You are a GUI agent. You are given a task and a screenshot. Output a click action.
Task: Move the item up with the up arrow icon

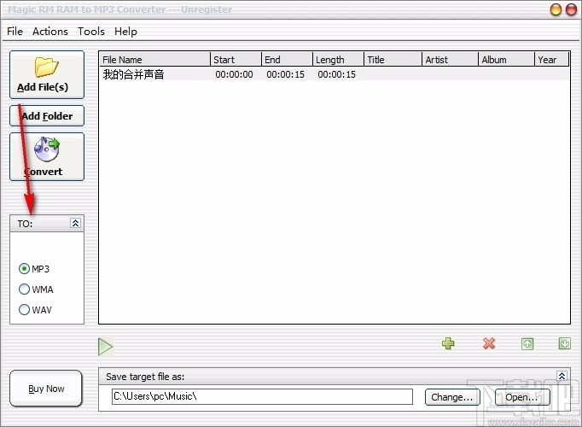point(527,344)
